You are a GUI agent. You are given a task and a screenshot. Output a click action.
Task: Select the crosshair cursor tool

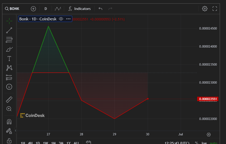pyautogui.click(x=9, y=21)
